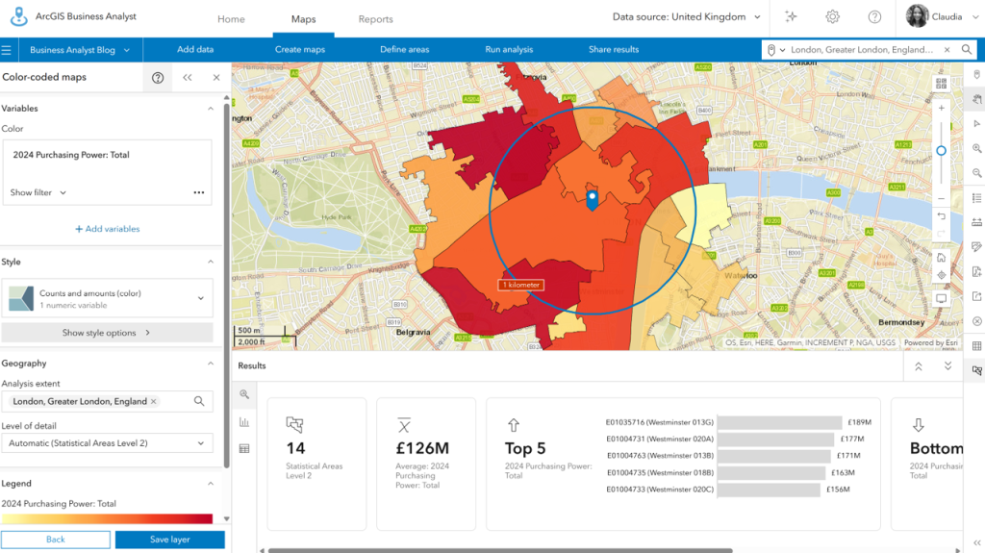Open the table view icon in Results
The width and height of the screenshot is (985, 553).
pos(244,449)
